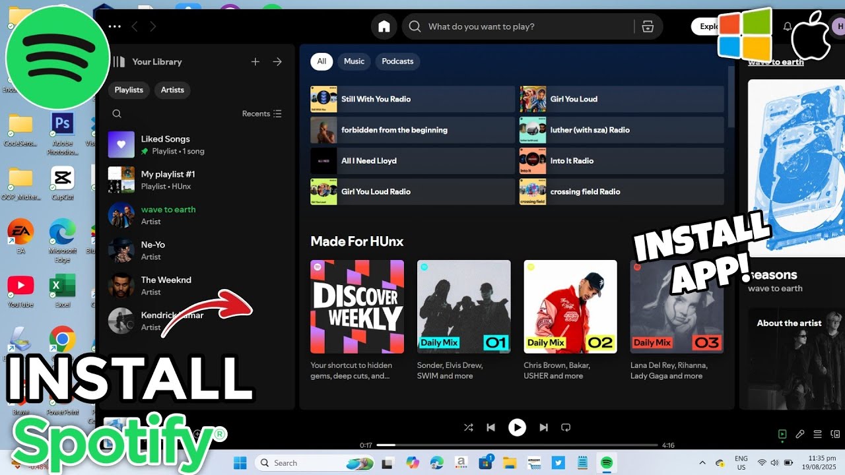Go back with the left arrow
Image resolution: width=845 pixels, height=475 pixels.
[x=135, y=26]
